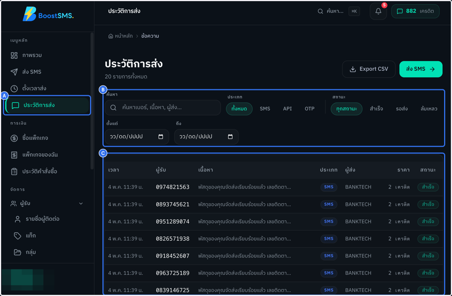The height and width of the screenshot is (296, 452).
Task: Open the ตั้งแต่ start date field
Action: [137, 137]
